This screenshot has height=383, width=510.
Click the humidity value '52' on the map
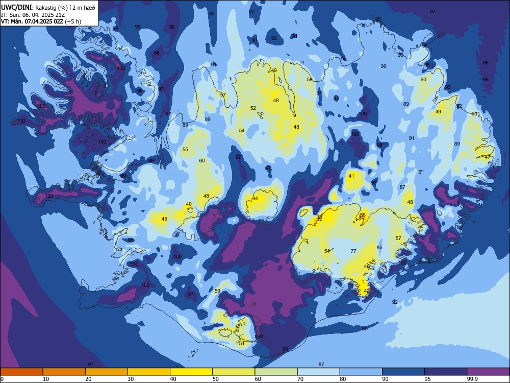coord(253,108)
